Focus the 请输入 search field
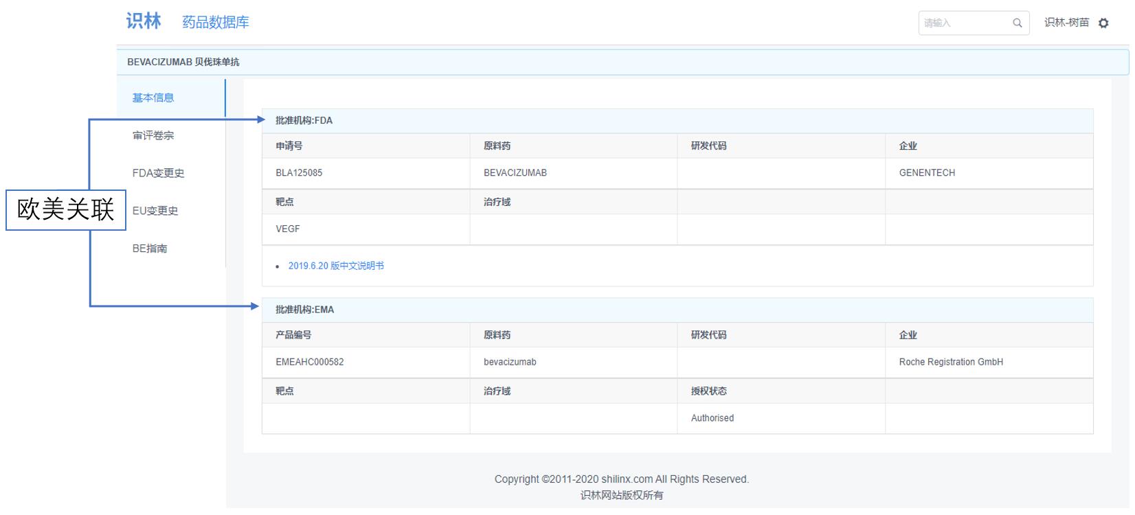The width and height of the screenshot is (1135, 515). (x=964, y=23)
